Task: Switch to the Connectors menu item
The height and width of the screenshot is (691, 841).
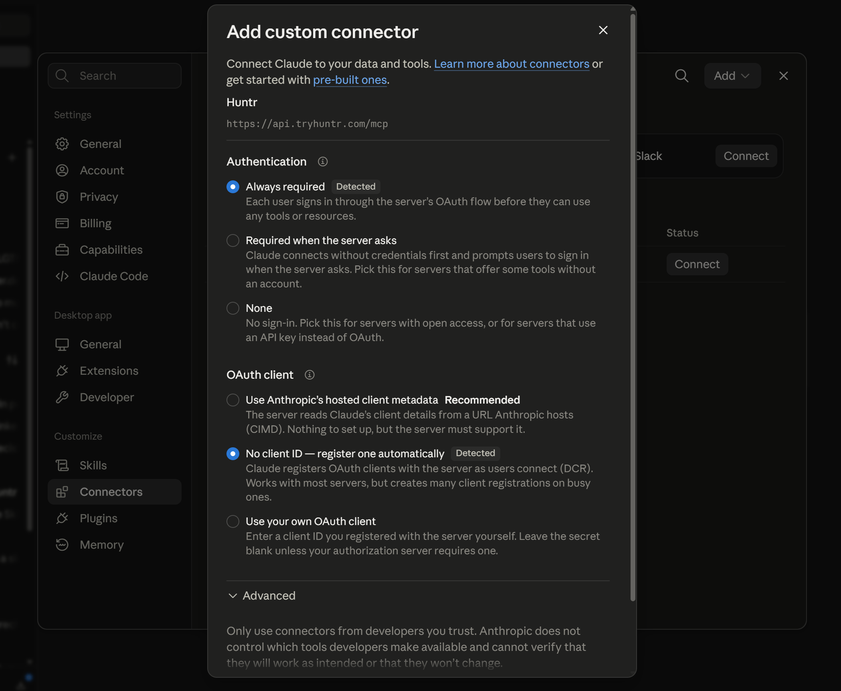Action: point(115,492)
